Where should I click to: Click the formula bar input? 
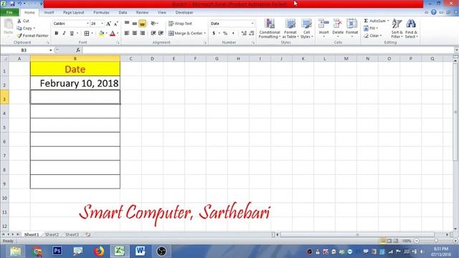point(268,50)
